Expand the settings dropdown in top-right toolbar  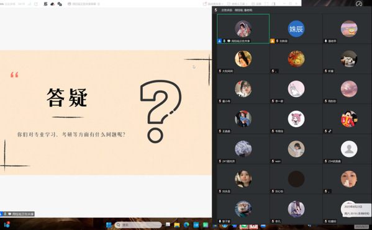(x=256, y=4)
